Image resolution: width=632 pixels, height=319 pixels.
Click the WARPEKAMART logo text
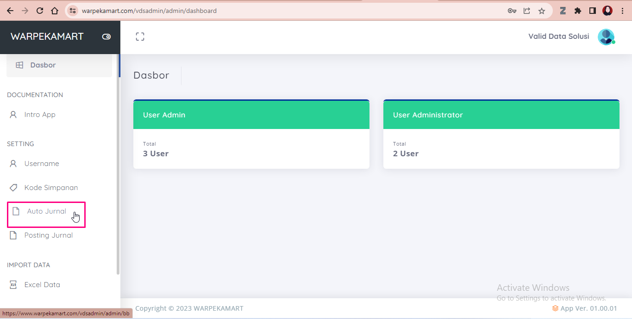click(x=47, y=37)
